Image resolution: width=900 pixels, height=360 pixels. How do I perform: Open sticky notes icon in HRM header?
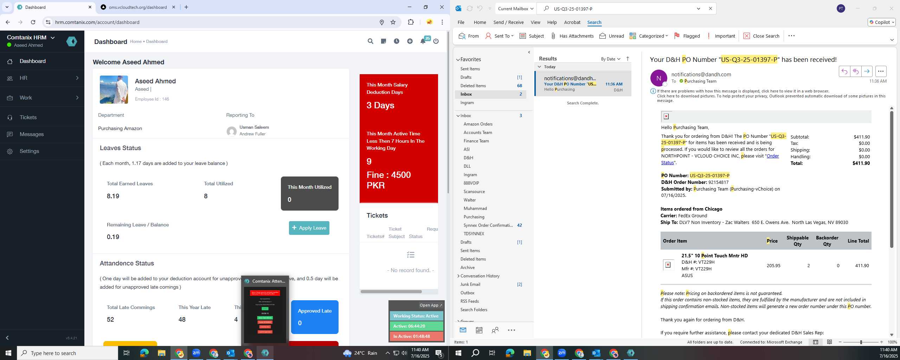[383, 41]
